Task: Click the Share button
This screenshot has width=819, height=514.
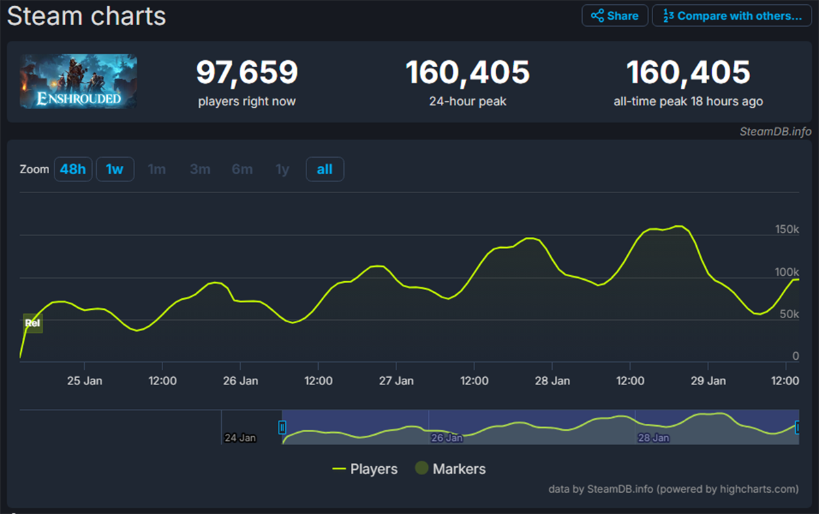Action: click(x=614, y=16)
